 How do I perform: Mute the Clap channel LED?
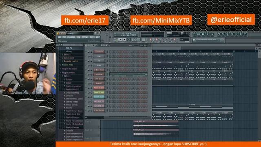[x=86, y=56]
